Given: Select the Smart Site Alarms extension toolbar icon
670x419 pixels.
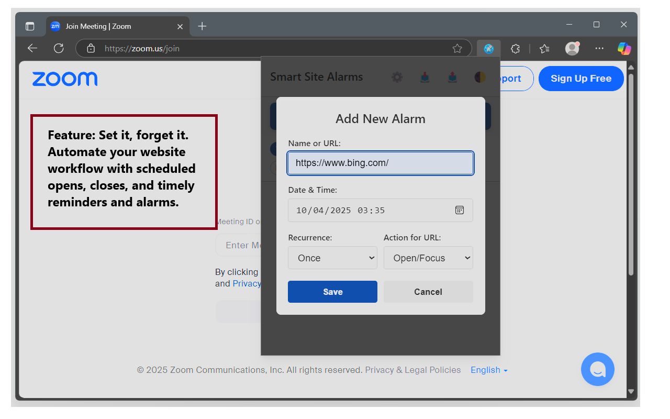Looking at the screenshot, I should point(488,48).
